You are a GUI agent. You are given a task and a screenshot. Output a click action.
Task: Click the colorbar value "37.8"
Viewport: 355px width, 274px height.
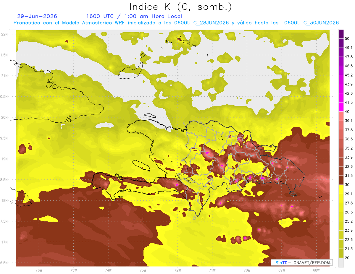point(349,130)
